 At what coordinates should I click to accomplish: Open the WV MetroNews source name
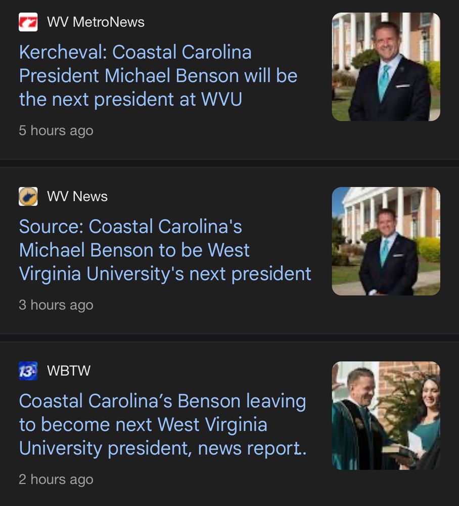(96, 22)
